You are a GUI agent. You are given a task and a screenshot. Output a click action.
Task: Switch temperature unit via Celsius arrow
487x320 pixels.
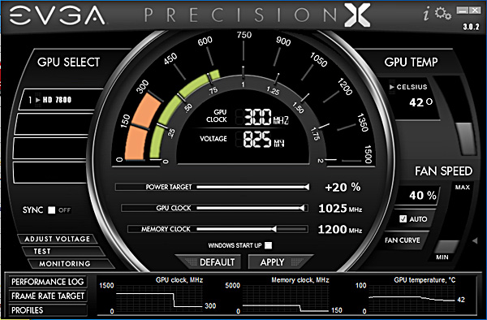point(392,87)
